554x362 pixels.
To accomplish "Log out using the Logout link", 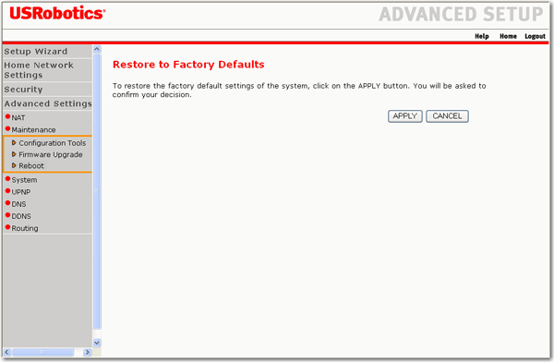I will pyautogui.click(x=535, y=36).
